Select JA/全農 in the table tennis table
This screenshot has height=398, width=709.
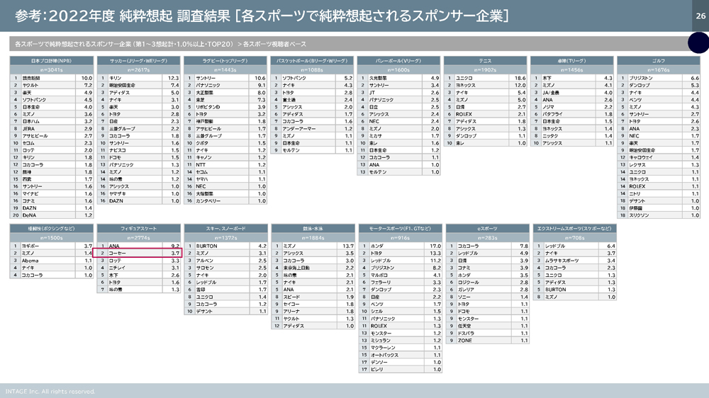(552, 93)
